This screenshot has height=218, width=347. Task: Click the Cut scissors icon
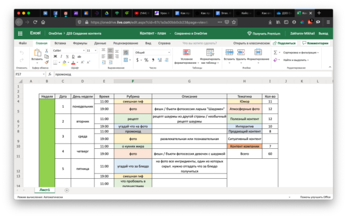[46, 50]
